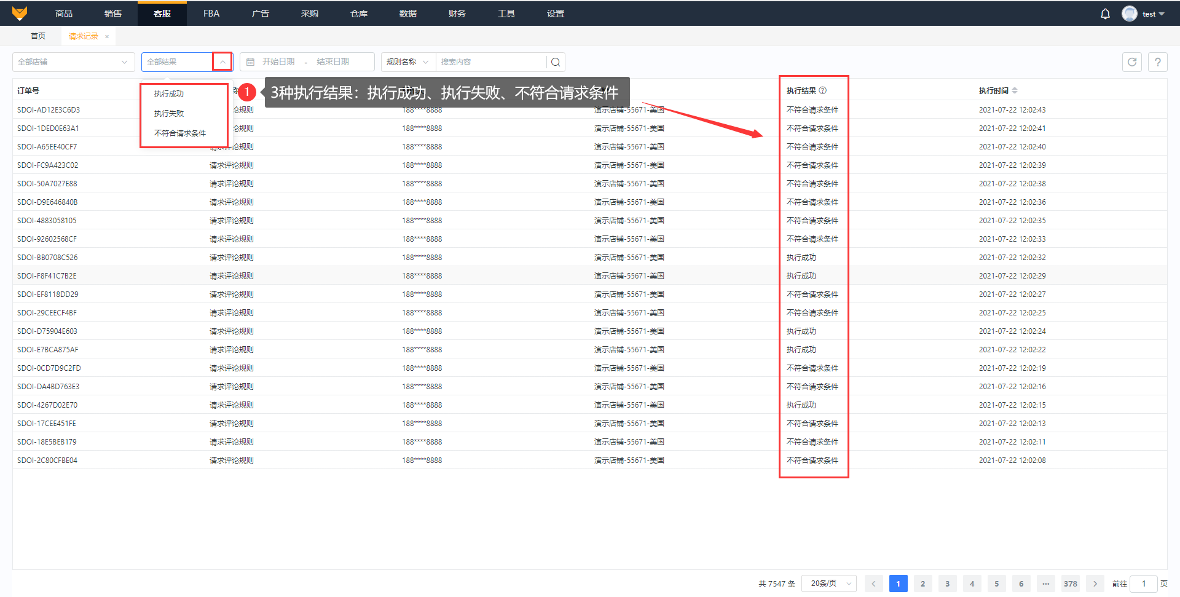Click order number SDOI-BB0708C526
Image resolution: width=1180 pixels, height=597 pixels.
pos(47,258)
